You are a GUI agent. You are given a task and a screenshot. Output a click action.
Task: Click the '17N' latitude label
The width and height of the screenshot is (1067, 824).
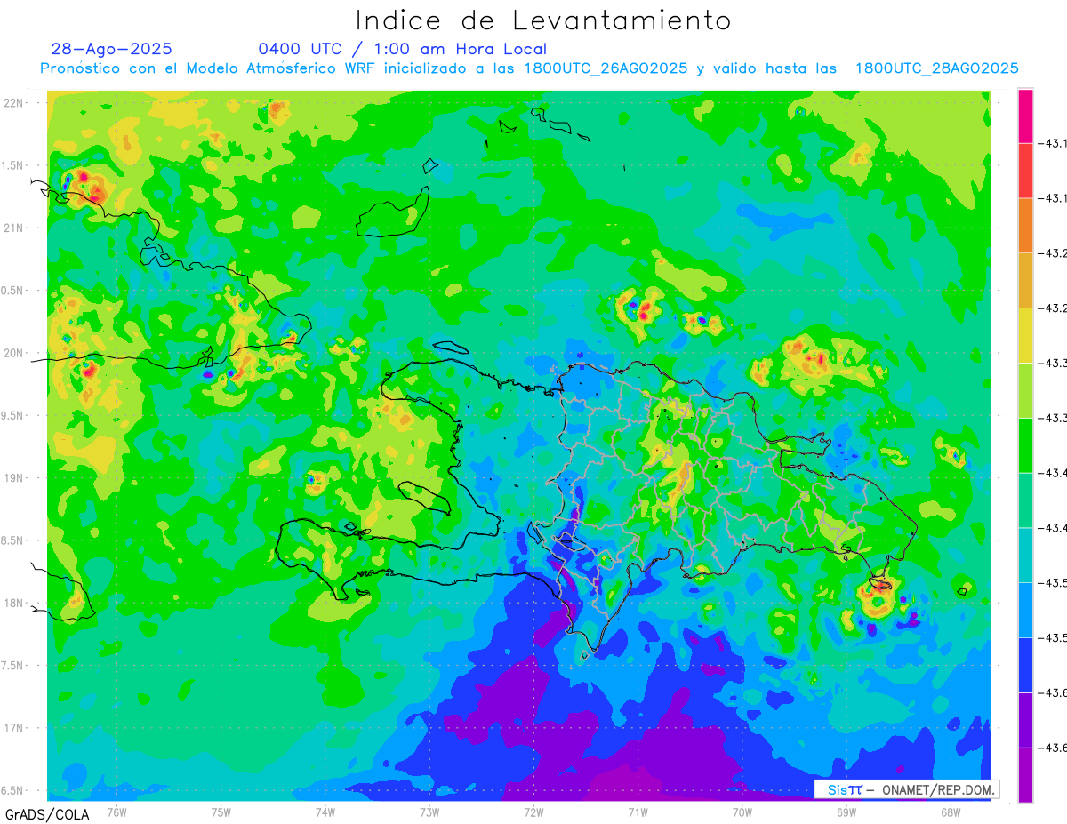click(x=13, y=728)
